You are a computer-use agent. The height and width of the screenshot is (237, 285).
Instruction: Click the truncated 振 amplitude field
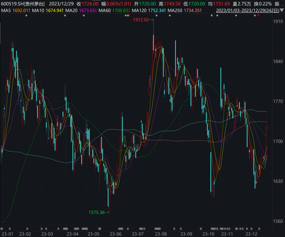[279, 4]
